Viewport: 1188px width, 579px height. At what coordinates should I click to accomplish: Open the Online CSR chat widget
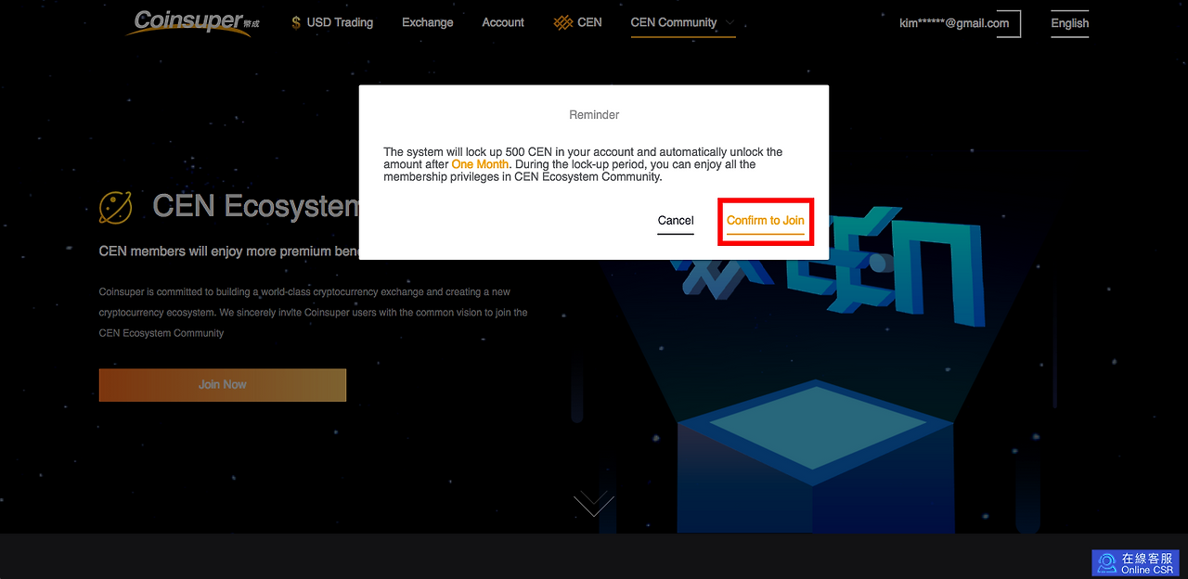[x=1136, y=562]
